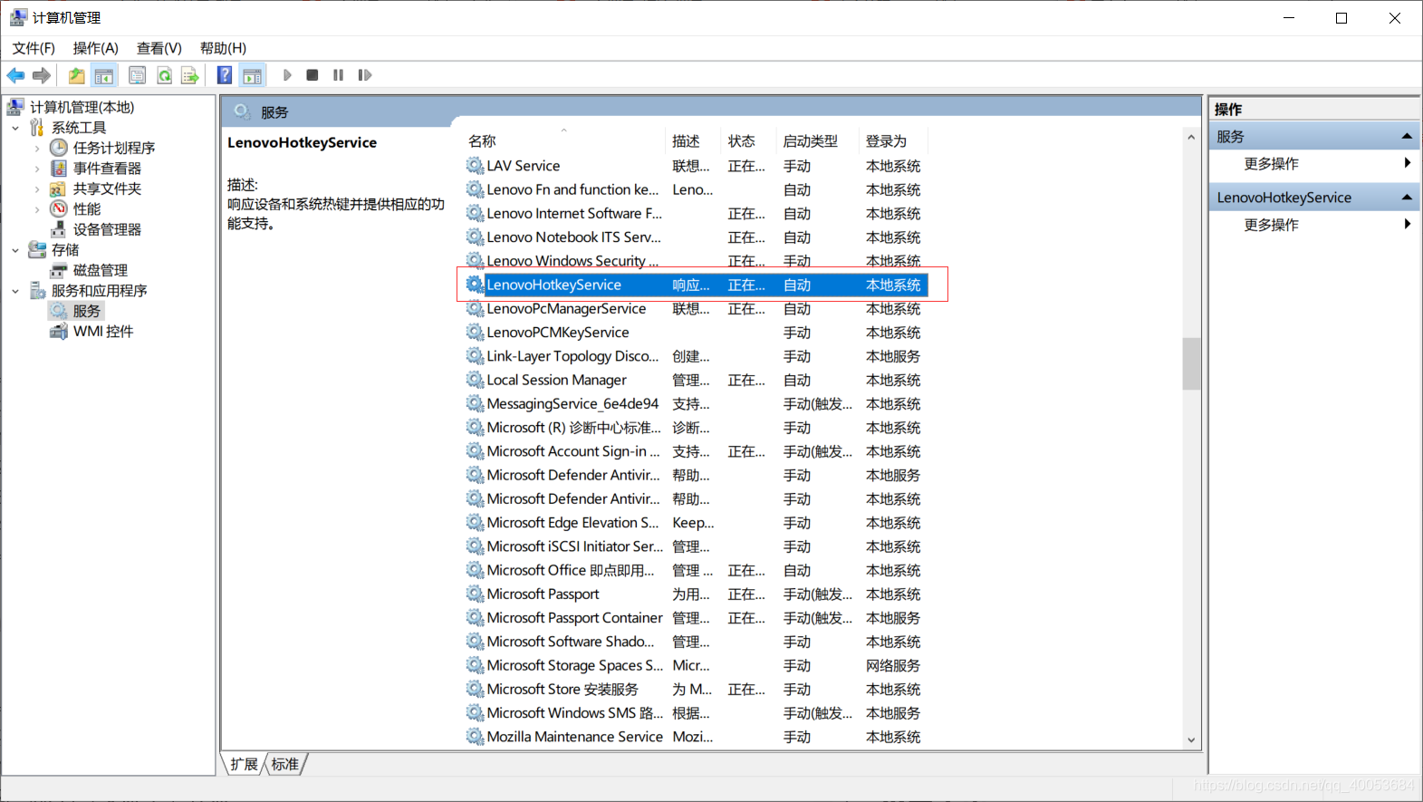This screenshot has height=802, width=1423.
Task: Select Lenovo Notebook ITS Service row
Action: click(x=696, y=237)
